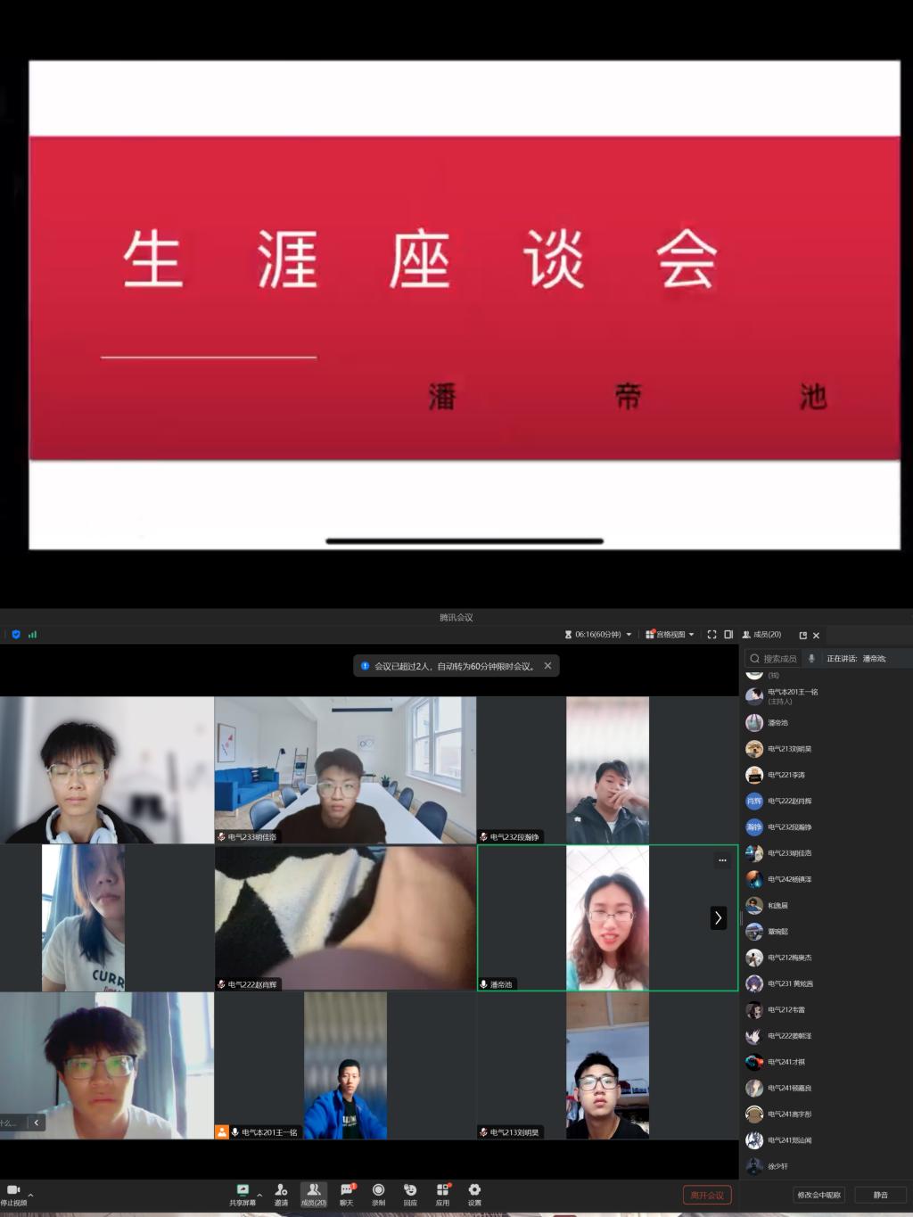This screenshot has width=913, height=1217.
Task: Expand the arrow next to Share Screen
Action: point(259,1195)
